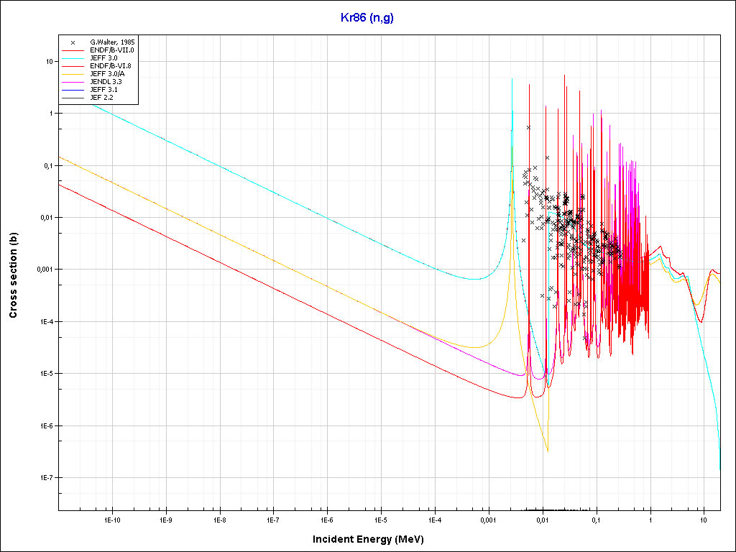Click the 10 tick label on y-axis
This screenshot has width=736, height=552.
(x=50, y=62)
